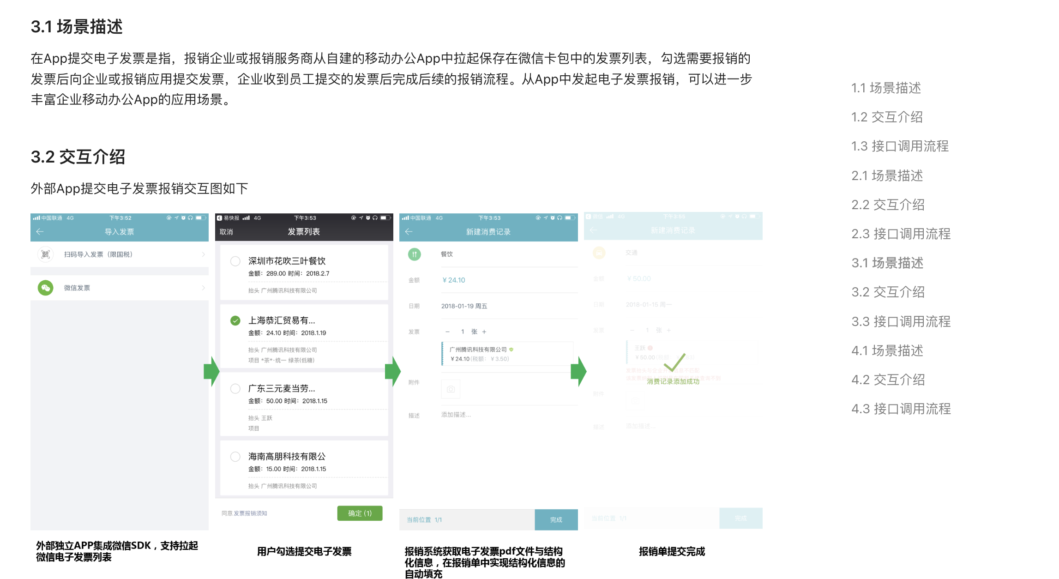Click the green 餐饮 category icon
The image size is (1059, 579).
point(415,254)
